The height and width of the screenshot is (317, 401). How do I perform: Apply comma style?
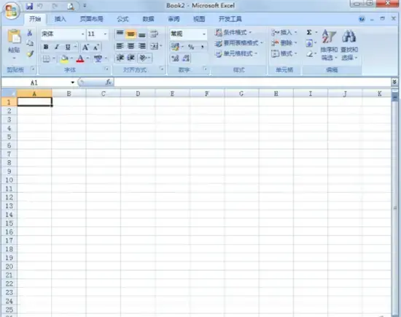click(202, 47)
